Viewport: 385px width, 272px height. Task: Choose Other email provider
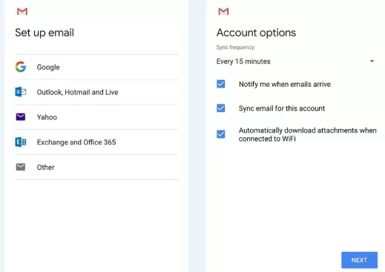tap(96, 167)
